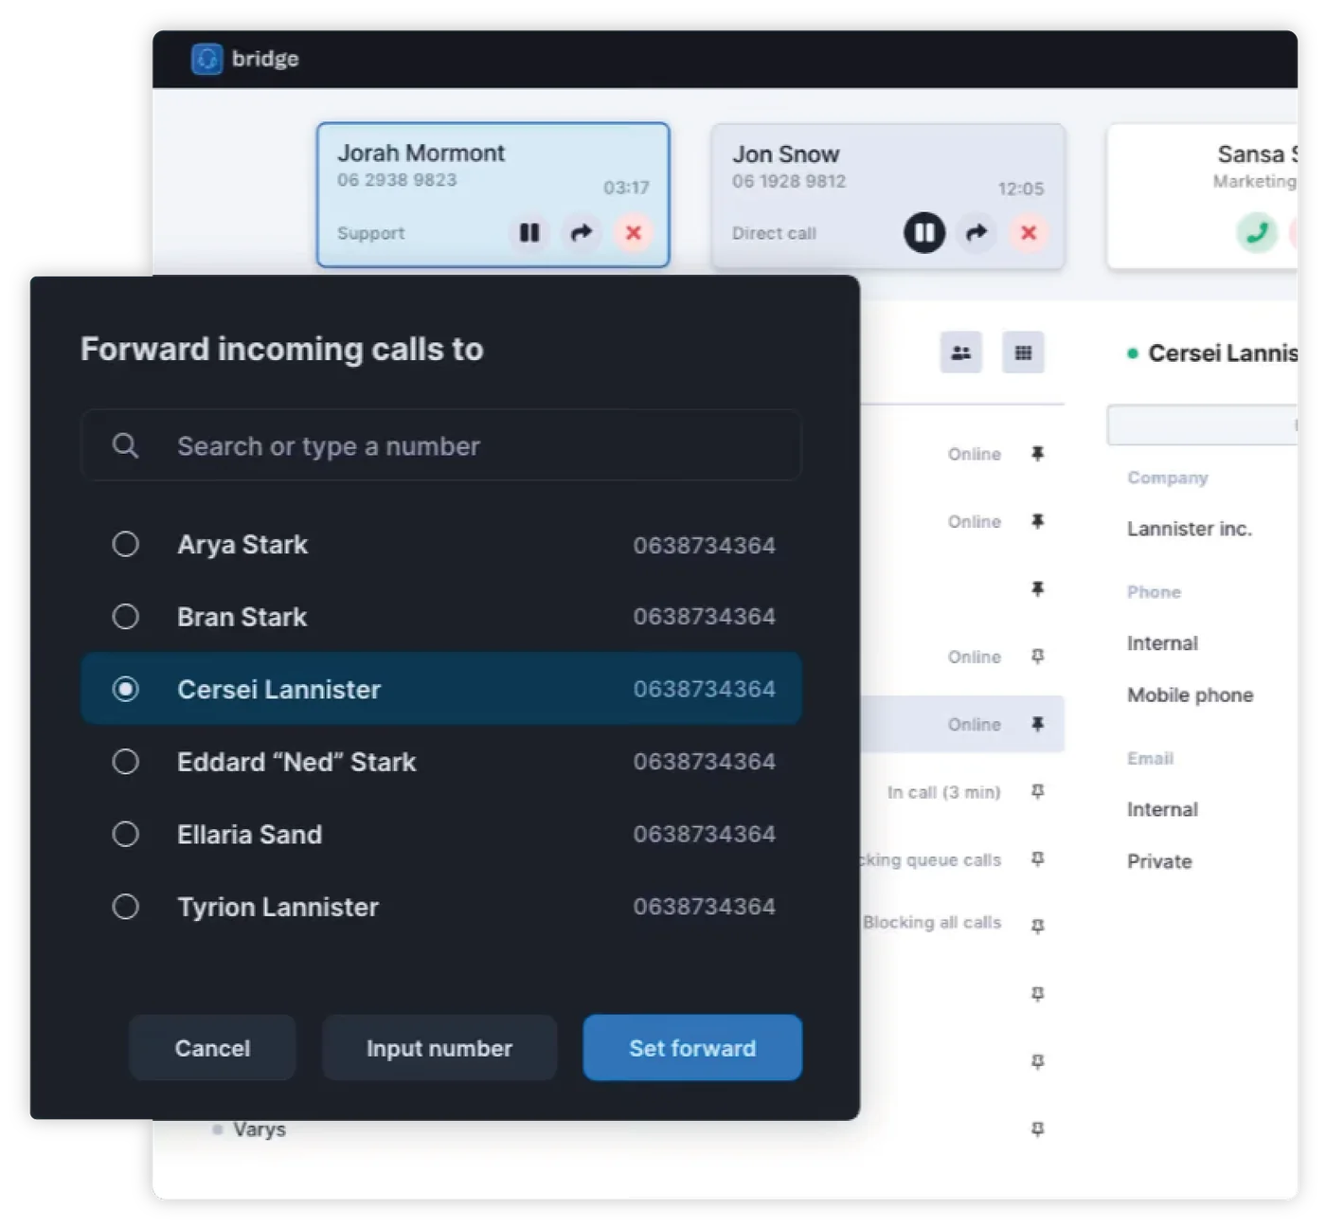Screen dimensions: 1326x1228
Task: Select Bran Stark radio button
Action: [125, 617]
